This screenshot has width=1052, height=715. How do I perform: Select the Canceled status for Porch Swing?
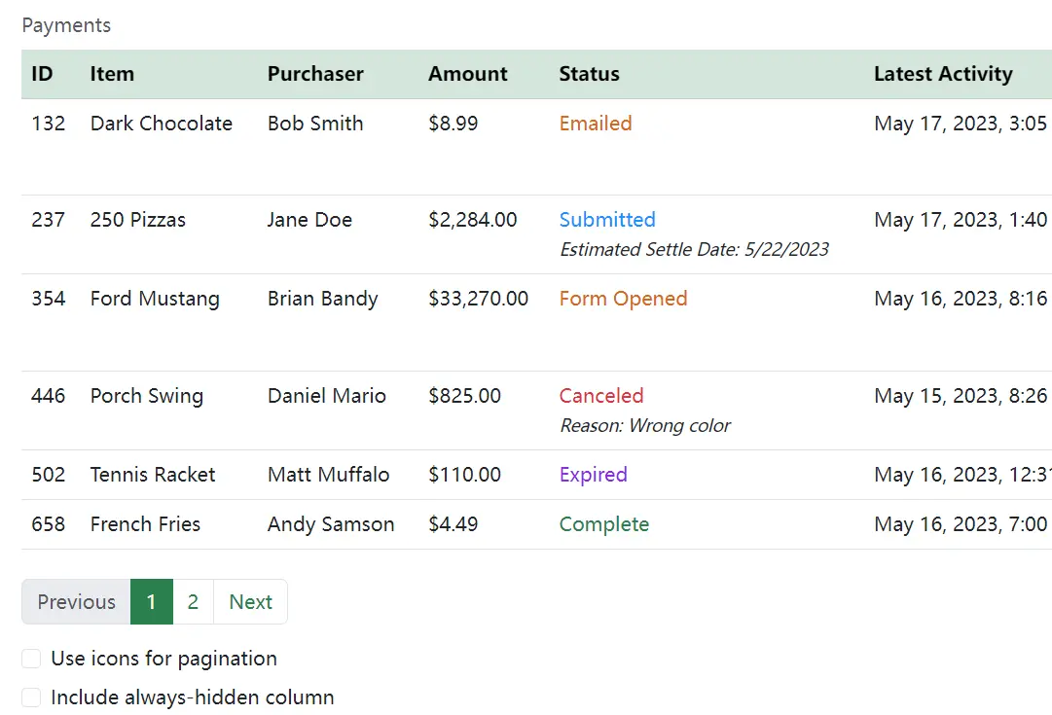click(x=600, y=396)
